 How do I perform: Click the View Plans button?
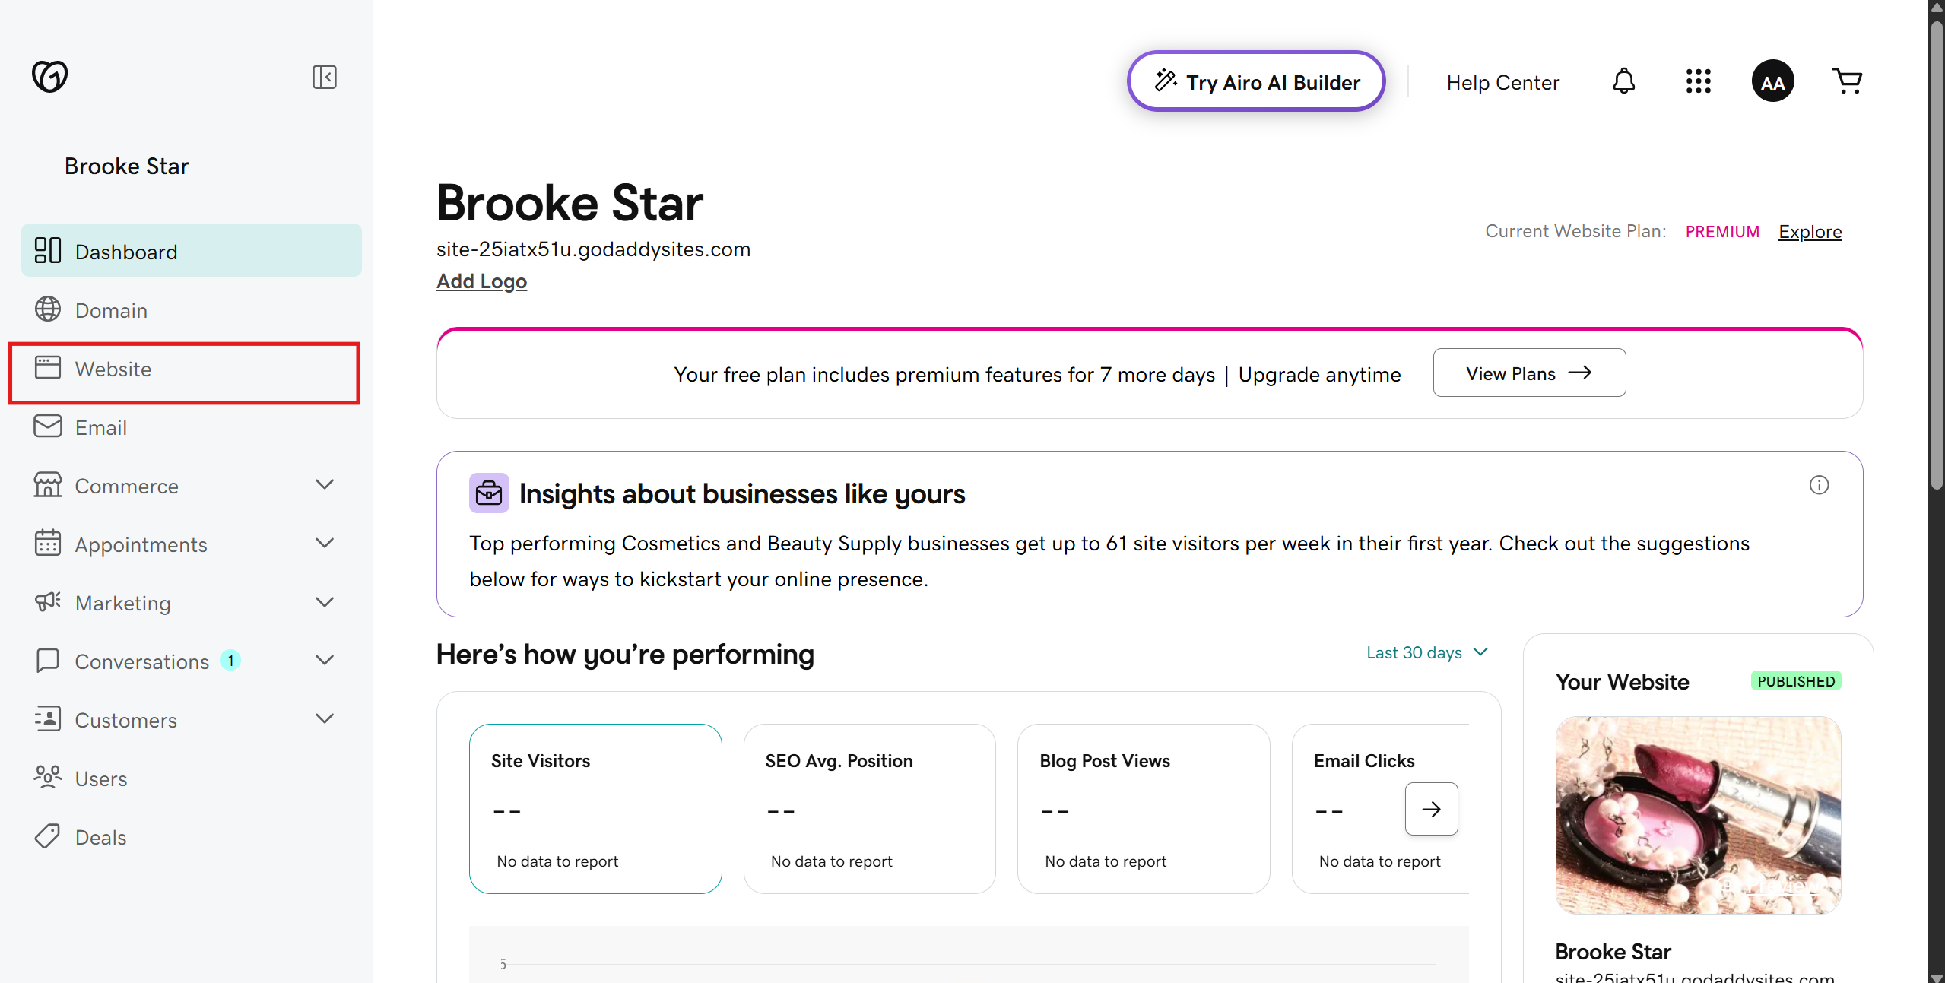(x=1529, y=373)
